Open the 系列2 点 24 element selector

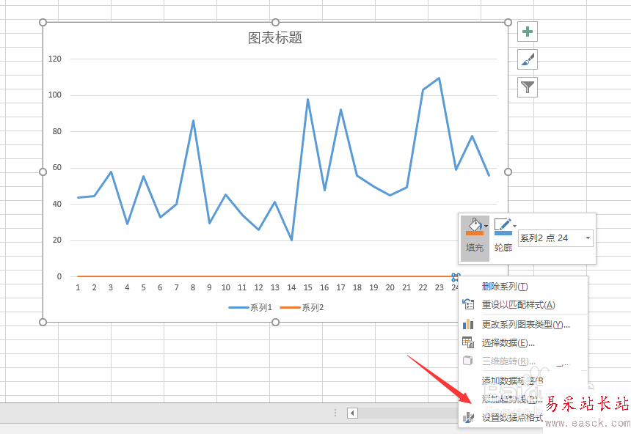[555, 238]
